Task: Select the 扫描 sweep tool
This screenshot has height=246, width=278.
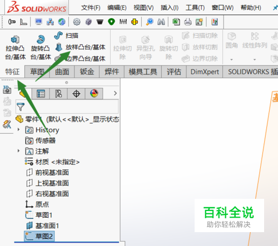Action: [66, 36]
